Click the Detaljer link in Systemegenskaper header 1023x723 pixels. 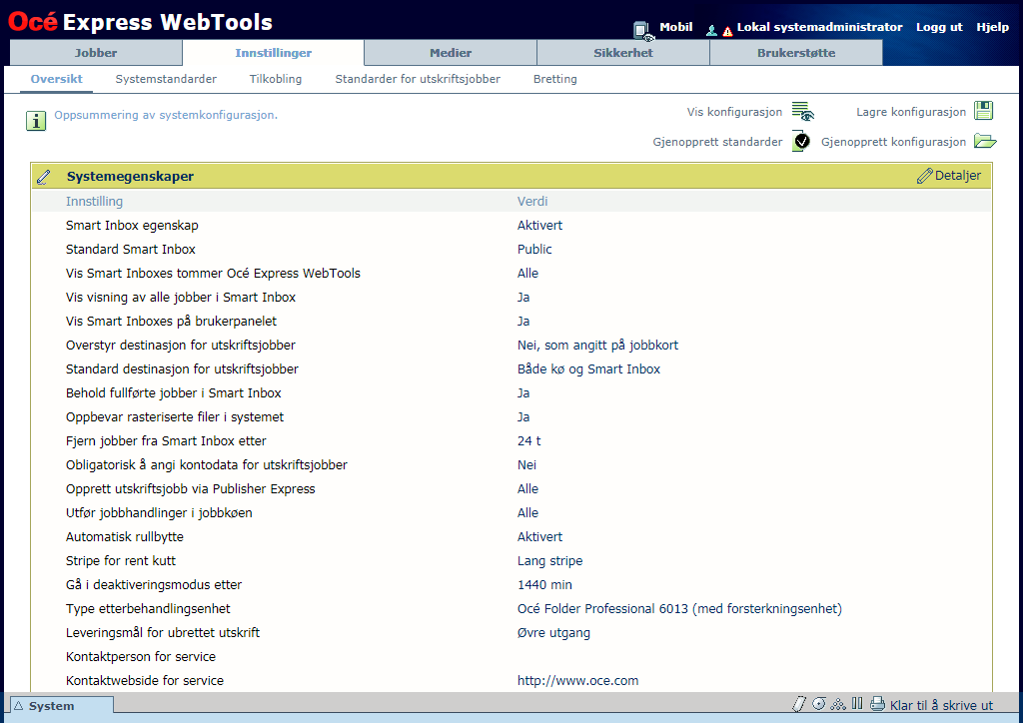coord(958,176)
